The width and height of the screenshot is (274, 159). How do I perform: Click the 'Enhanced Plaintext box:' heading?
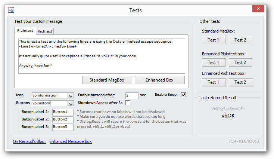point(224,54)
